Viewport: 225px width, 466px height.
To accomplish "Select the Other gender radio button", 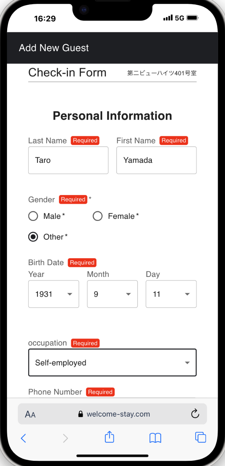I will [33, 237].
